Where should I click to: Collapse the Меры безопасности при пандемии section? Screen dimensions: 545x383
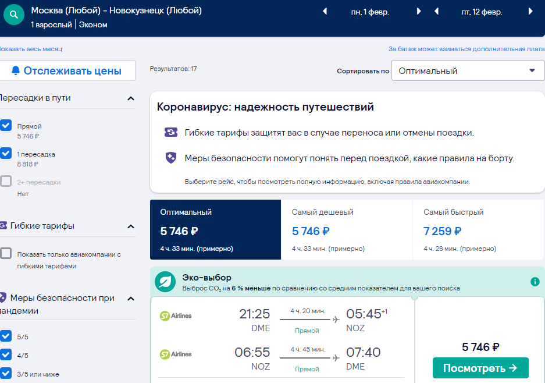tap(131, 299)
